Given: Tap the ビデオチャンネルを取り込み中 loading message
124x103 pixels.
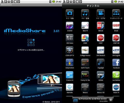Looking at the screenshot, I should (31, 50).
